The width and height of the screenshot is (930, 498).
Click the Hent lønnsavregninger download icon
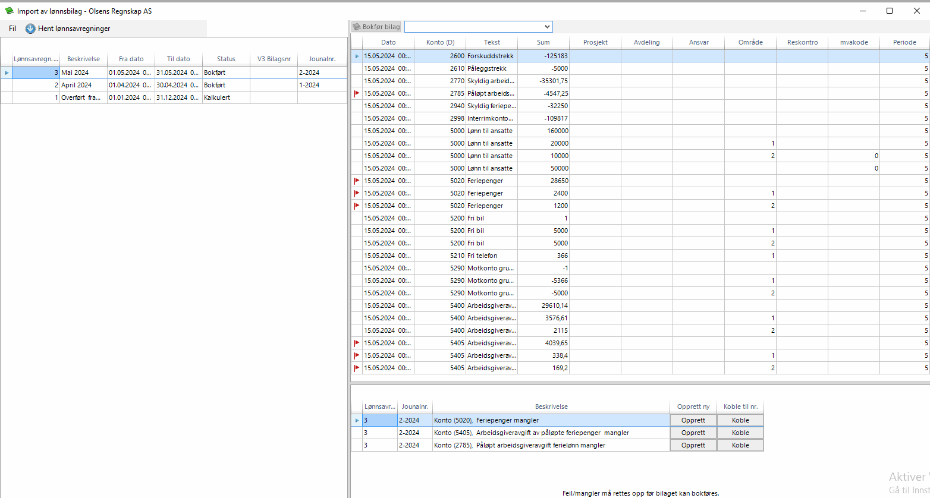pyautogui.click(x=30, y=29)
